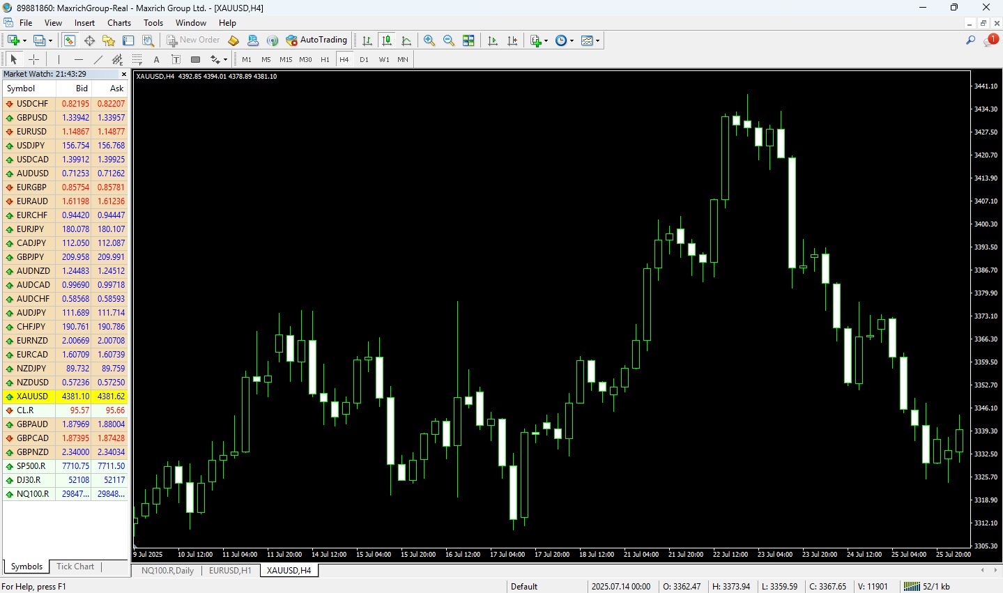Screen dimensions: 1003x593
Task: Toggle chart shift from right border
Action: click(x=512, y=40)
